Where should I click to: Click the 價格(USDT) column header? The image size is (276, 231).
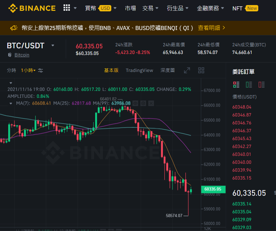click(x=244, y=97)
